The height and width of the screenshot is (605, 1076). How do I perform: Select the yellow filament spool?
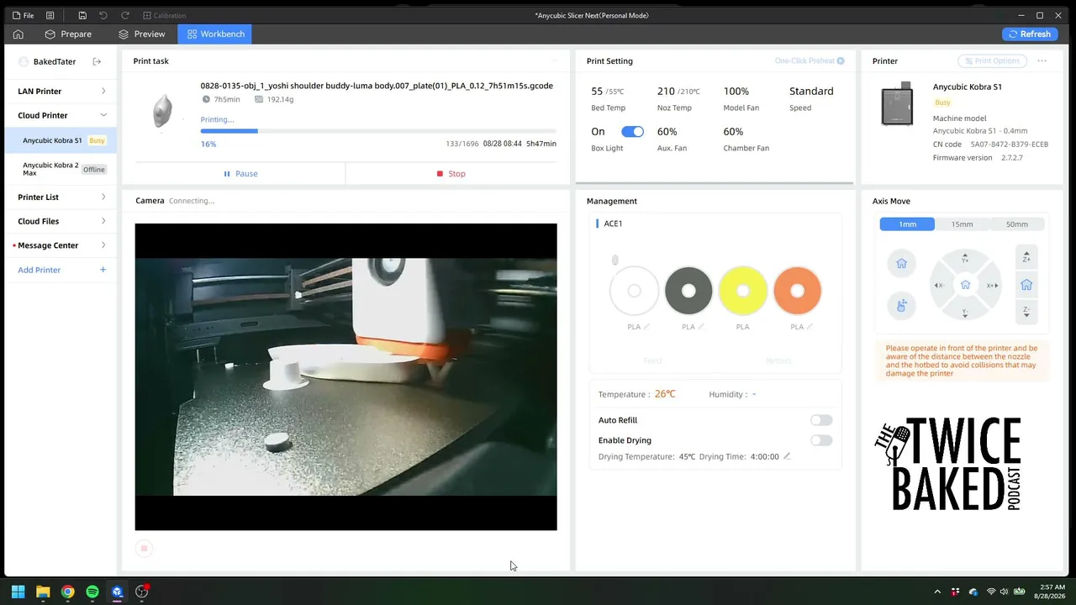tap(742, 291)
